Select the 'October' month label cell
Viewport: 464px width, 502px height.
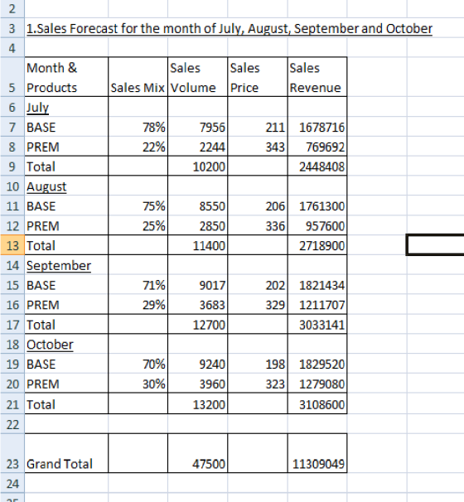[x=66, y=345]
